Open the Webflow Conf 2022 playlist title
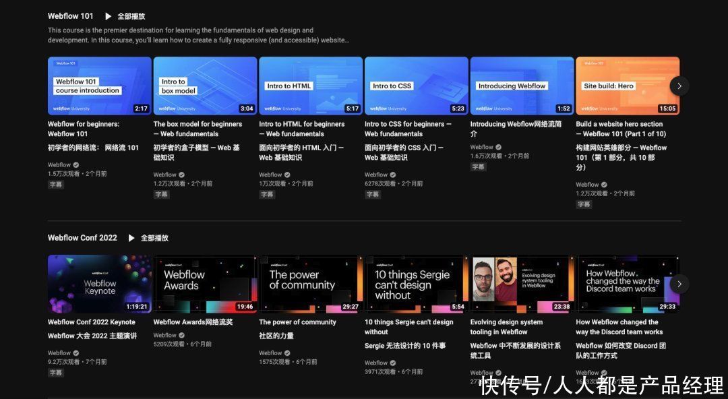Viewport: 728px width, 399px height. click(x=82, y=238)
